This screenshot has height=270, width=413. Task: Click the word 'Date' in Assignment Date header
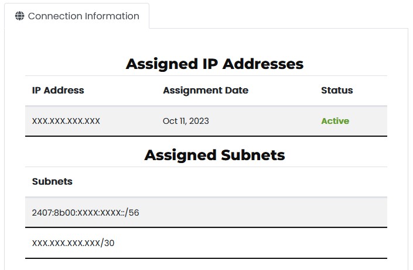(237, 91)
